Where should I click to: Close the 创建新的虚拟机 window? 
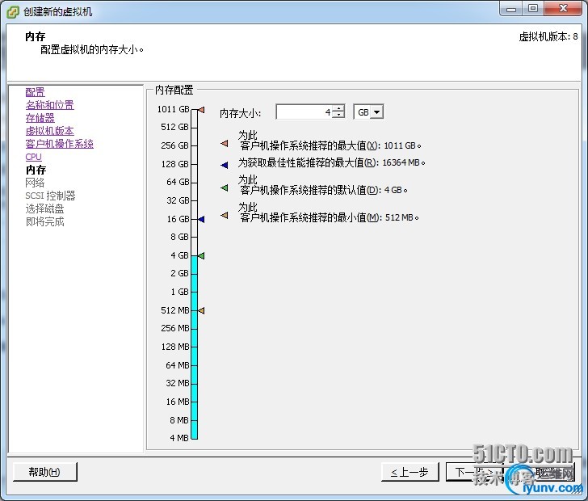tap(563, 9)
